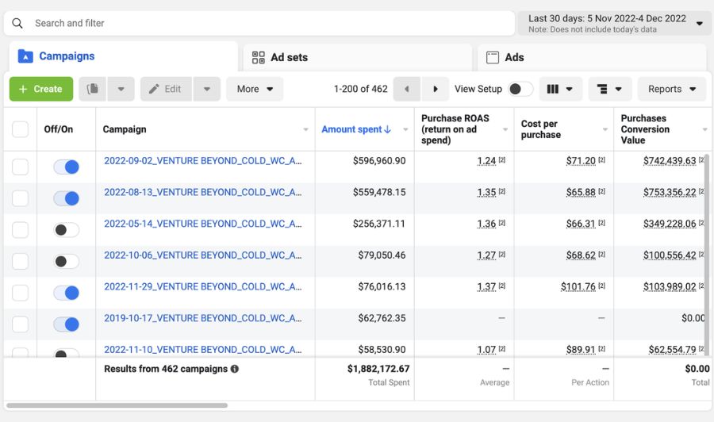Image resolution: width=714 pixels, height=422 pixels.
Task: Open the breakdown dropdown
Action: [x=610, y=89]
